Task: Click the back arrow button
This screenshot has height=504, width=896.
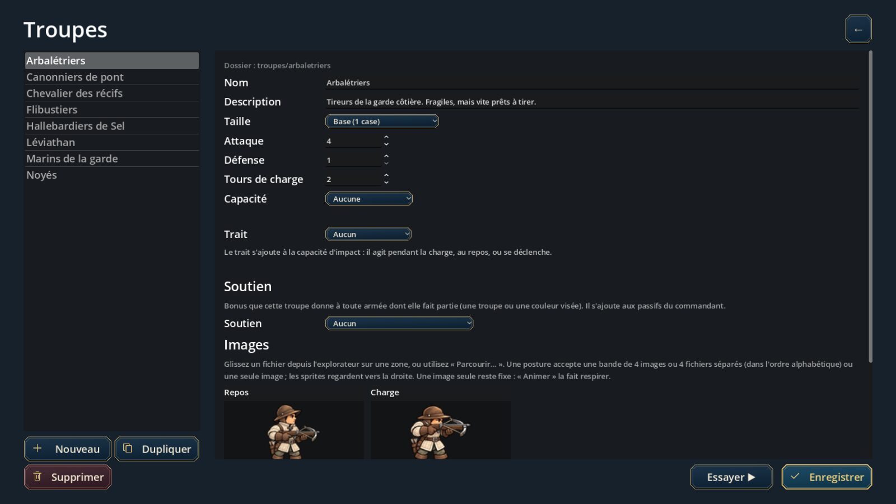Action: (x=858, y=29)
